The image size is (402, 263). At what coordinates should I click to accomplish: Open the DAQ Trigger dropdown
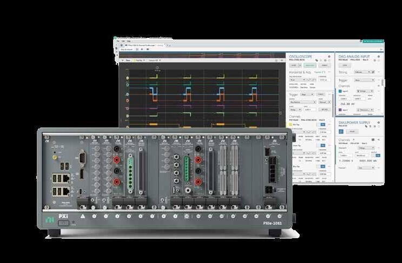click(364, 80)
